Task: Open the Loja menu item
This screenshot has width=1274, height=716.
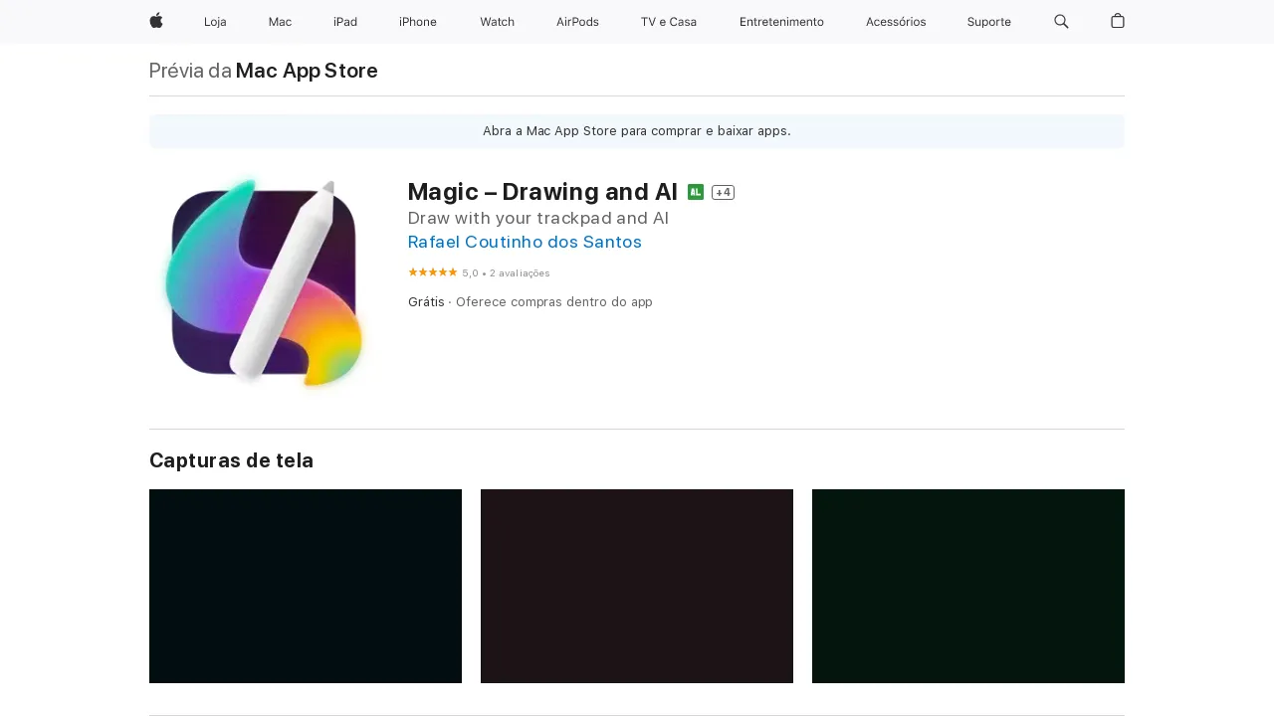Action: pos(215,22)
